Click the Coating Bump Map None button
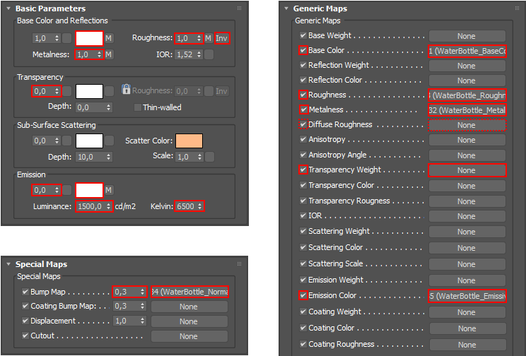This screenshot has height=356, width=526. (x=189, y=307)
